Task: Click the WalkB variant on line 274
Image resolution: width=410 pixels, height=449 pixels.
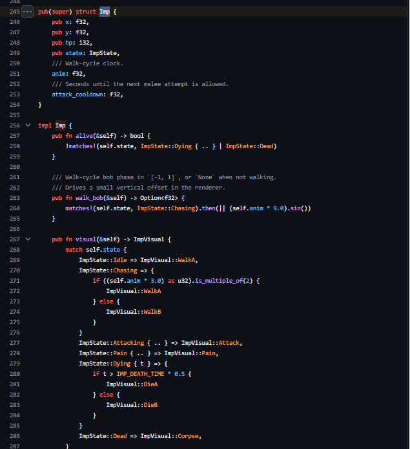Action: [152, 312]
